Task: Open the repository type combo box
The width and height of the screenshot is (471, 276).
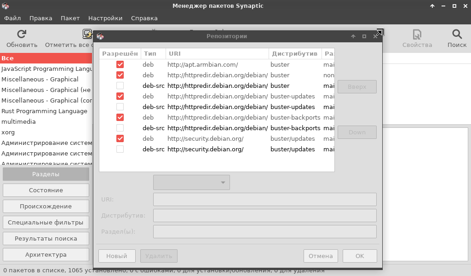Action: click(x=191, y=182)
